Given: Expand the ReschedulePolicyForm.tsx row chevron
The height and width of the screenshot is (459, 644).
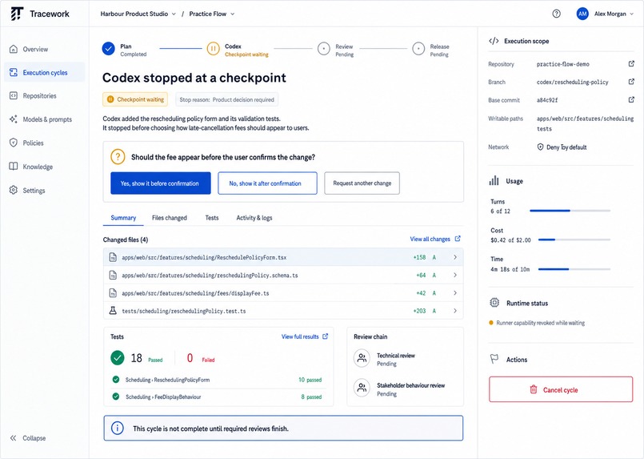Looking at the screenshot, I should tap(454, 257).
